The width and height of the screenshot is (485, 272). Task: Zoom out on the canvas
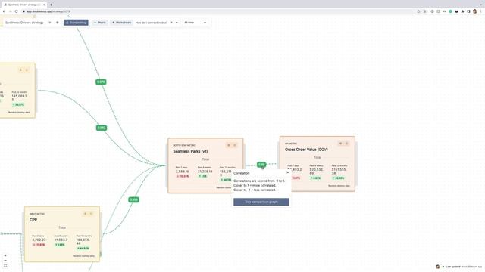[x=5, y=261]
